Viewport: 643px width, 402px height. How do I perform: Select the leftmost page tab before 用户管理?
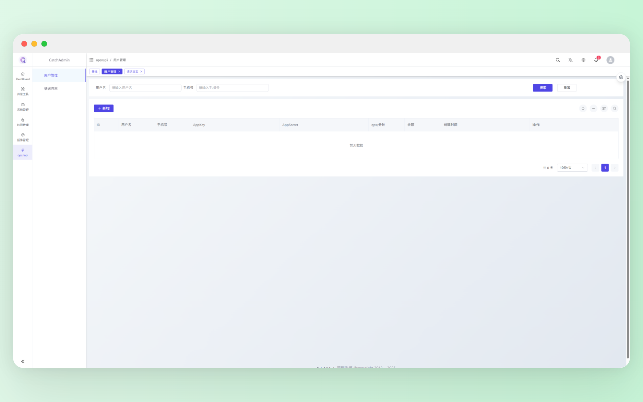[x=94, y=72]
